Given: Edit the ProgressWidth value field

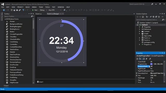Looking at the screenshot, I should coord(156,66).
